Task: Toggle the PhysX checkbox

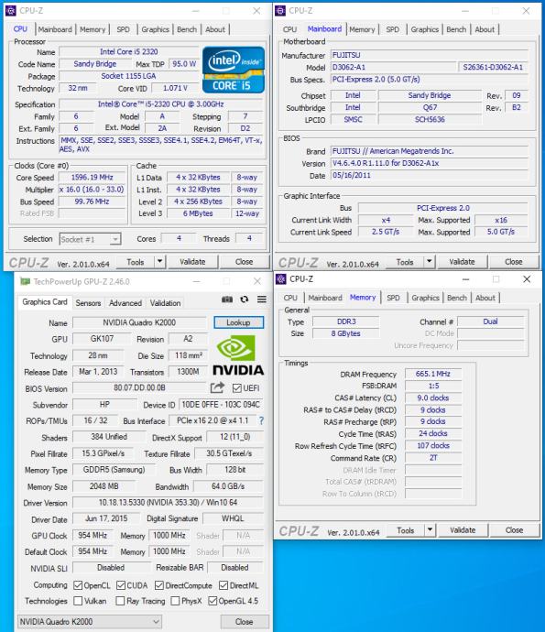Action: tap(175, 601)
